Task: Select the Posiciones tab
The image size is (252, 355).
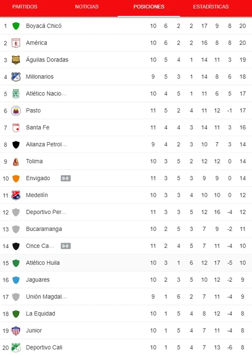Action: (149, 7)
